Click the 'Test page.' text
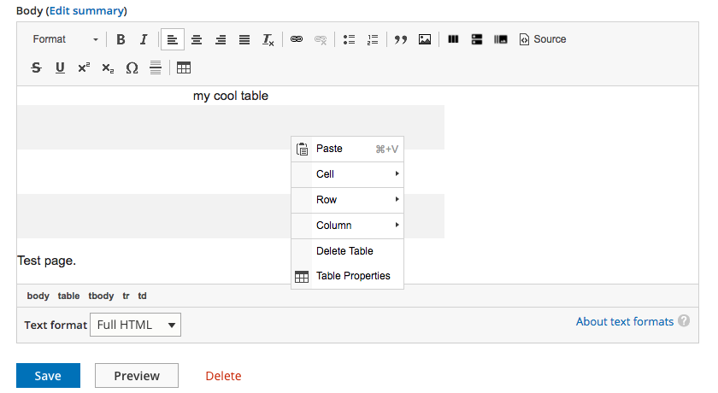This screenshot has width=718, height=393. coord(46,261)
